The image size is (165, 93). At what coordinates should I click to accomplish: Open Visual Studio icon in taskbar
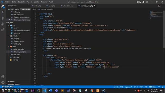[33, 91]
